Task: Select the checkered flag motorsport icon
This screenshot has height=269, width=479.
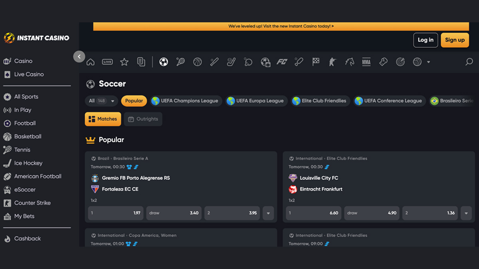Action: 316,62
